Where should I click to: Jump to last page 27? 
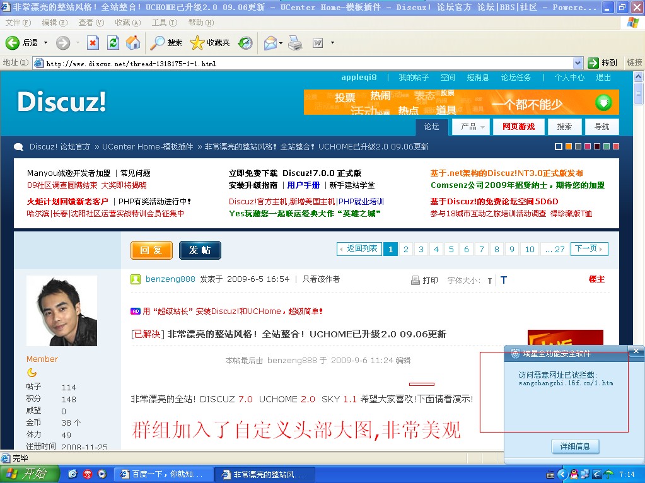pyautogui.click(x=554, y=249)
